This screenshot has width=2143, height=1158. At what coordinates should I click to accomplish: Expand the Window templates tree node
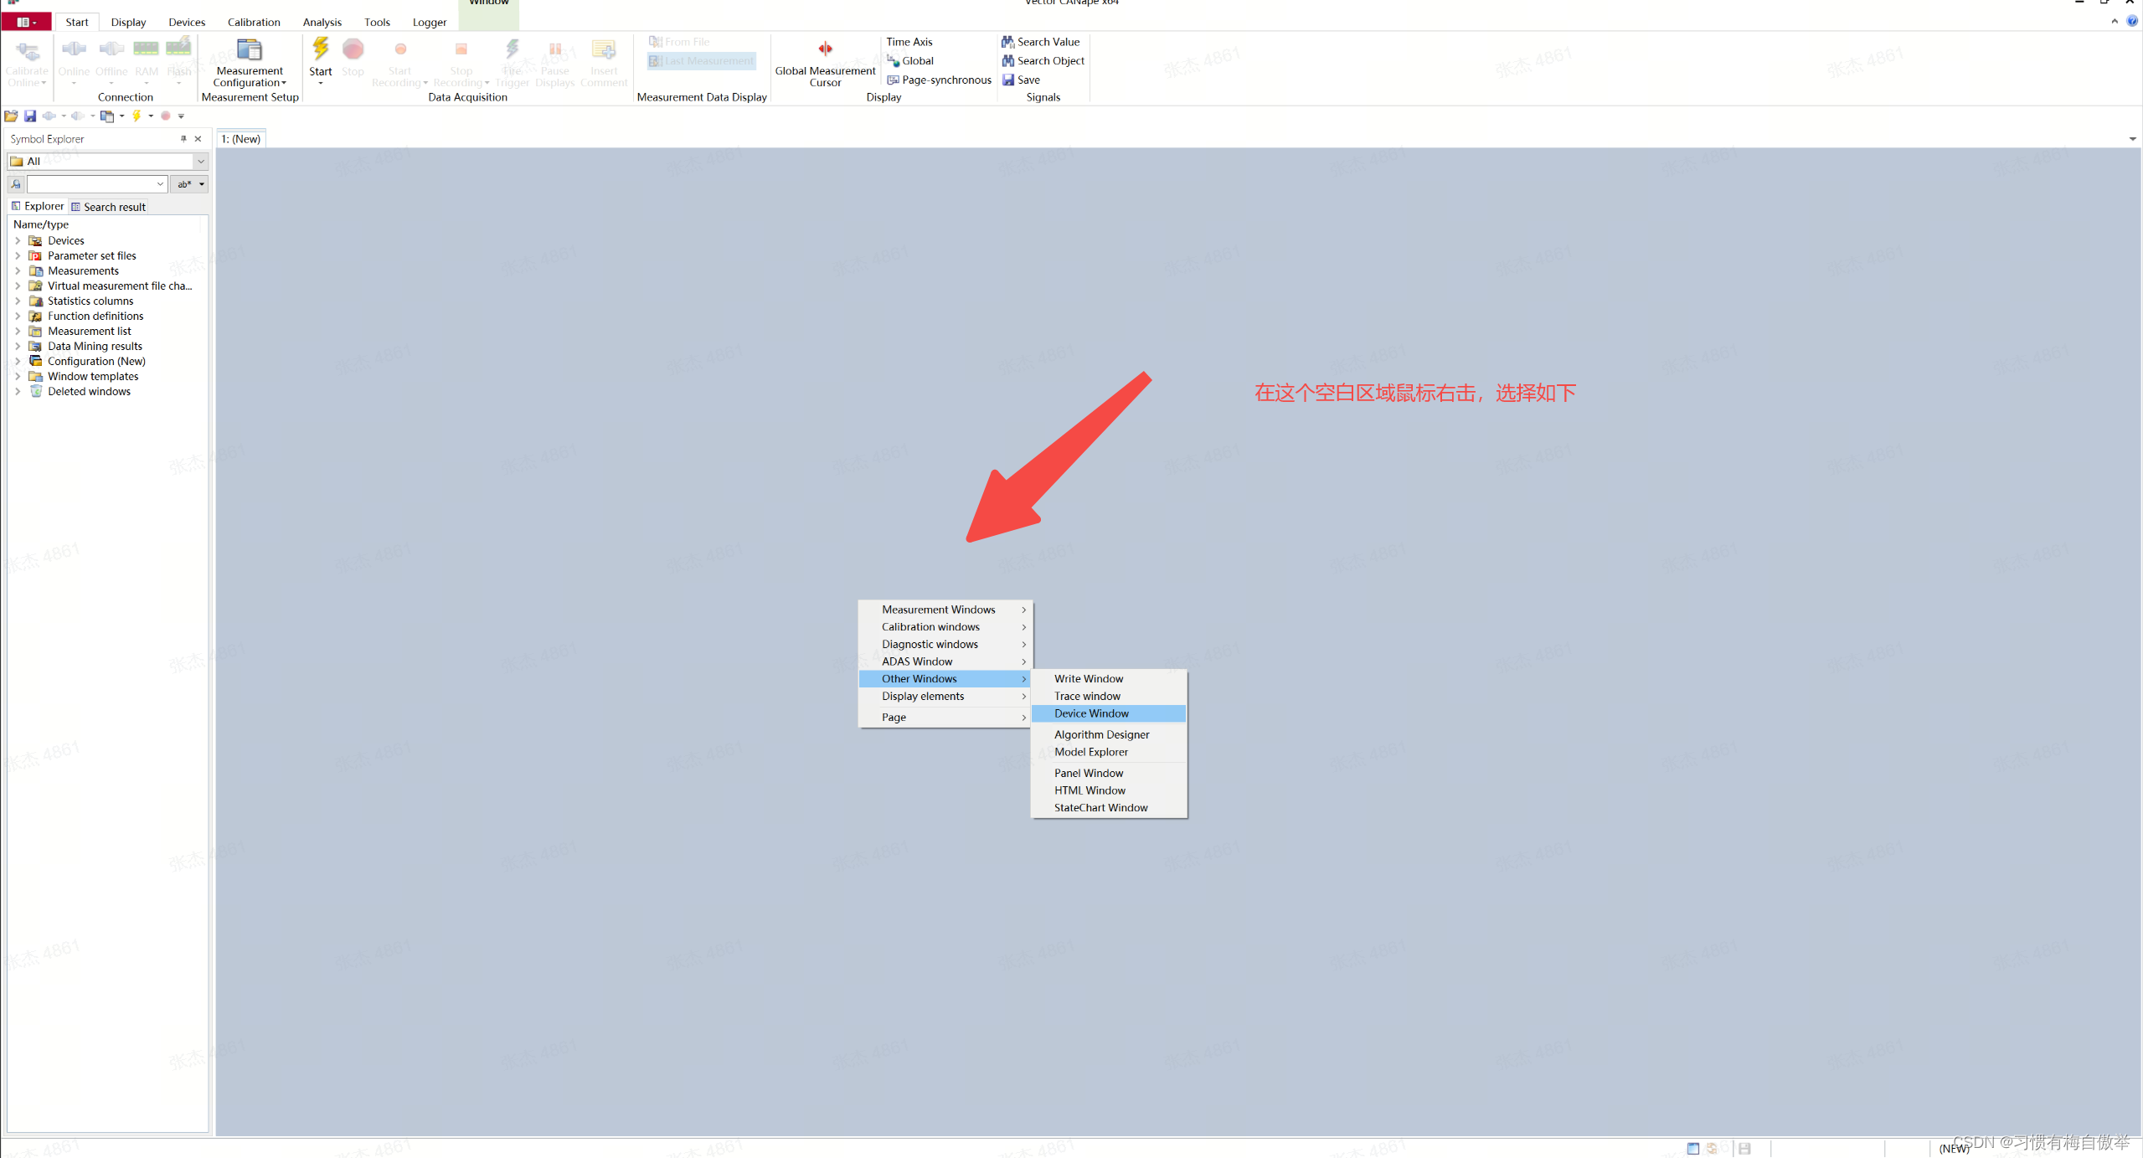click(x=18, y=377)
